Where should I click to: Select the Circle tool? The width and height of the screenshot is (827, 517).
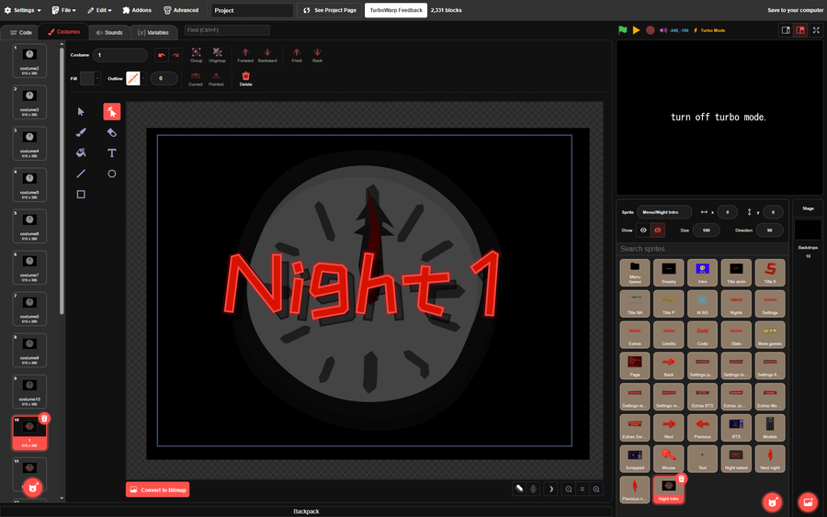tap(112, 174)
